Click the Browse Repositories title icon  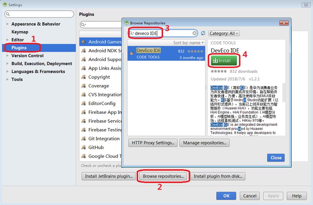127,23
